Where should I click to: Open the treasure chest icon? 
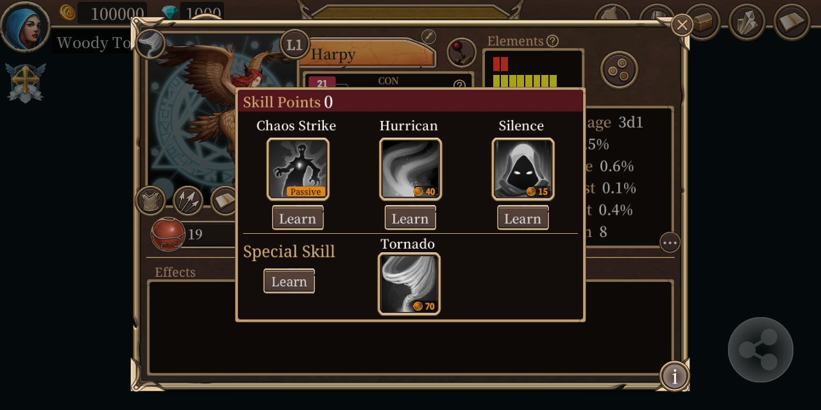[x=702, y=22]
